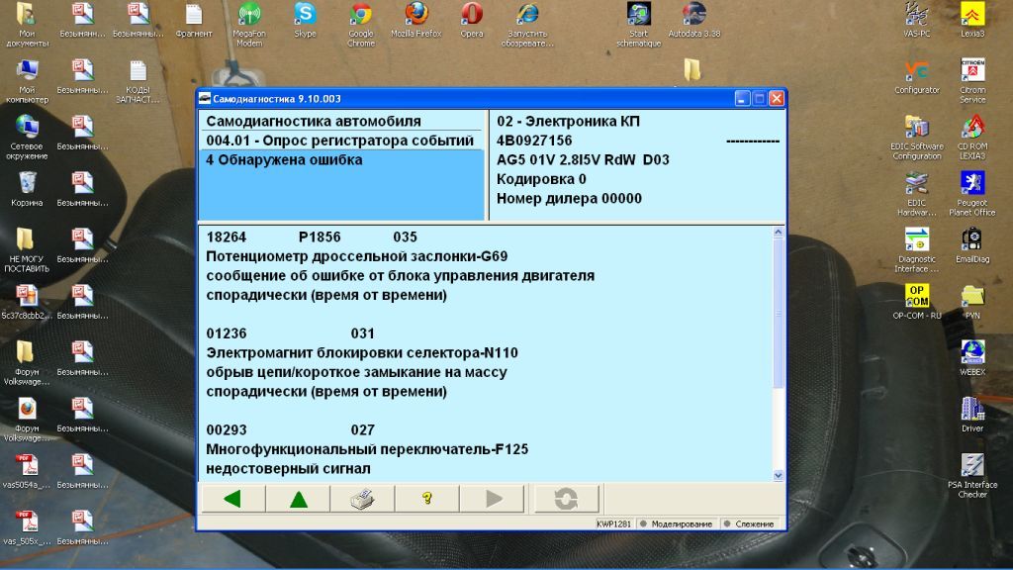
Task: Launch the OP-COM - RU shortcut
Action: (917, 302)
